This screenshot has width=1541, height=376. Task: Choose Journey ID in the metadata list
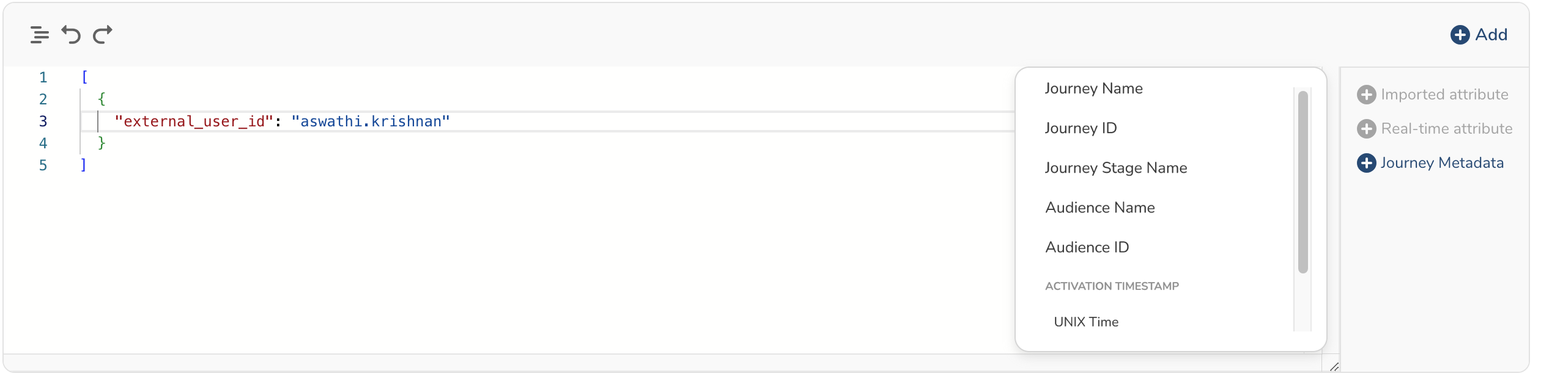1081,128
